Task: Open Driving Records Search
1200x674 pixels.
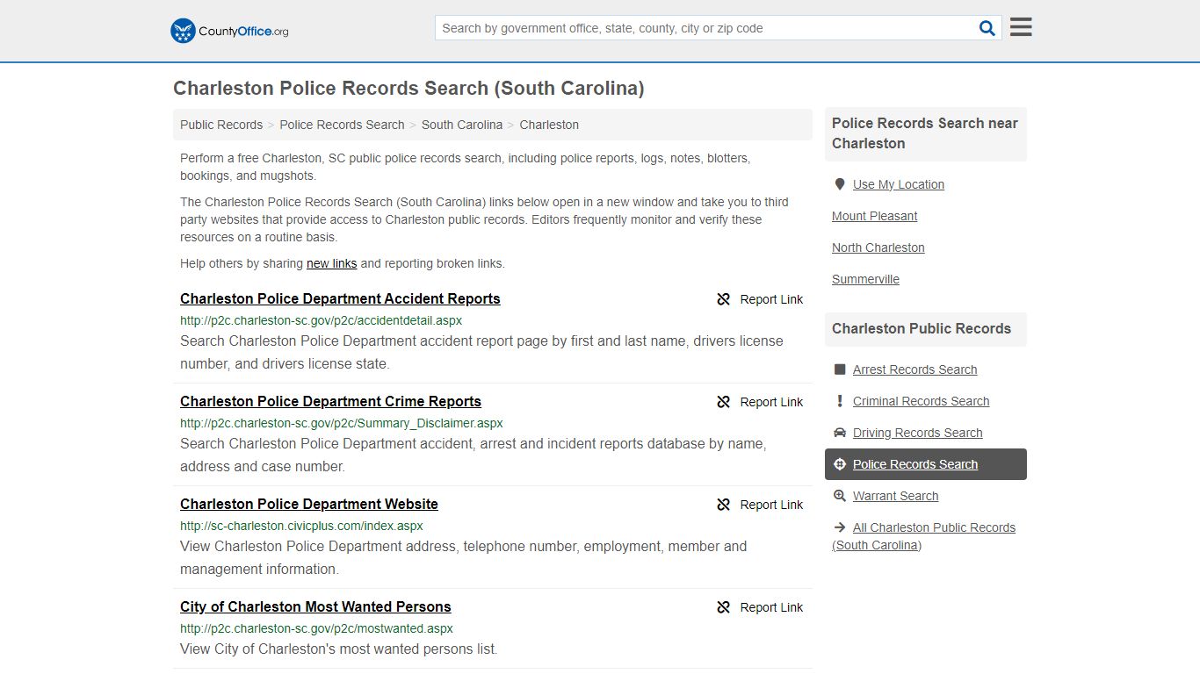Action: pyautogui.click(x=917, y=433)
